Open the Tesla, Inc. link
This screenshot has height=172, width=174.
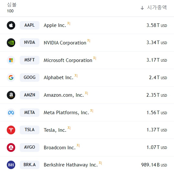(55, 130)
